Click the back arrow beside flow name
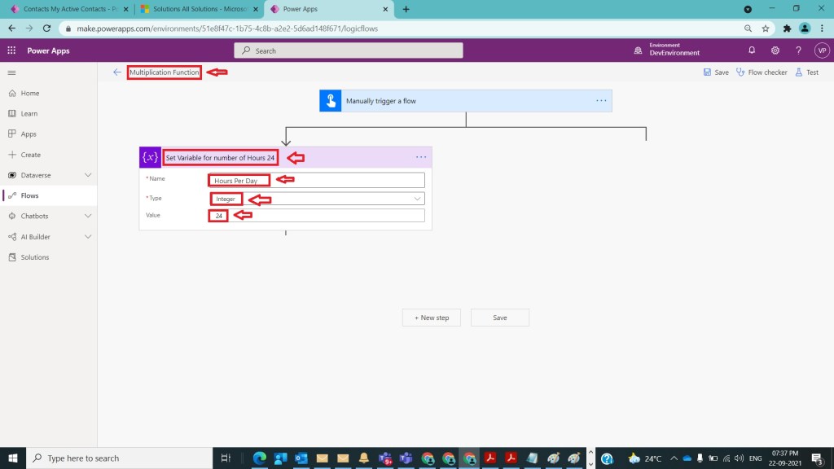This screenshot has height=469, width=834. tap(117, 72)
